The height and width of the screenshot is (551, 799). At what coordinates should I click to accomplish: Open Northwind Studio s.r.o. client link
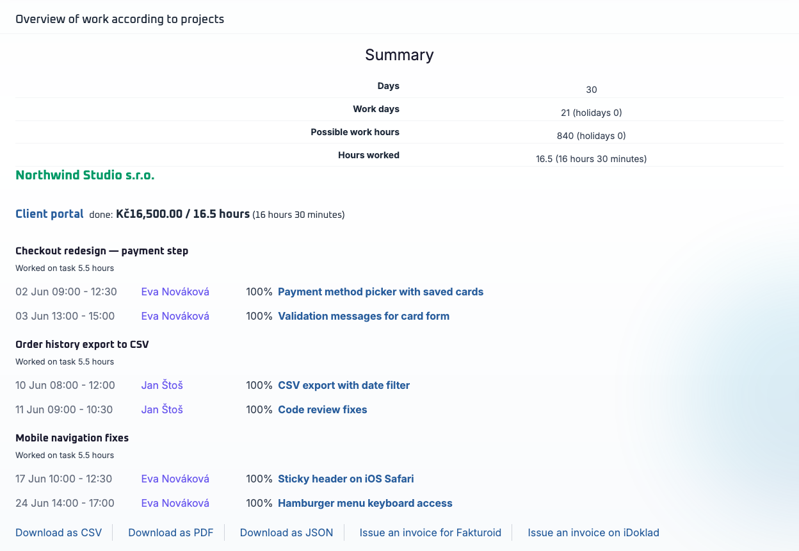(x=85, y=175)
